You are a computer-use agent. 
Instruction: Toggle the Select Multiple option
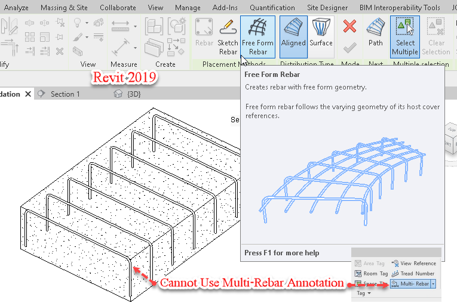405,36
